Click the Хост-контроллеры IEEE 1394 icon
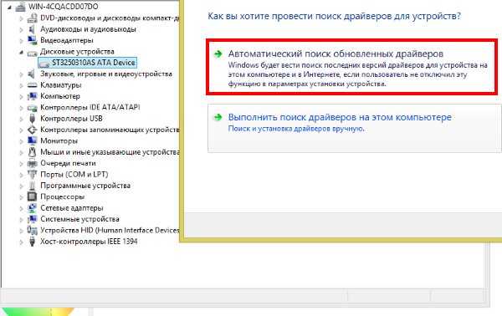This screenshot has width=502, height=316. 32,242
